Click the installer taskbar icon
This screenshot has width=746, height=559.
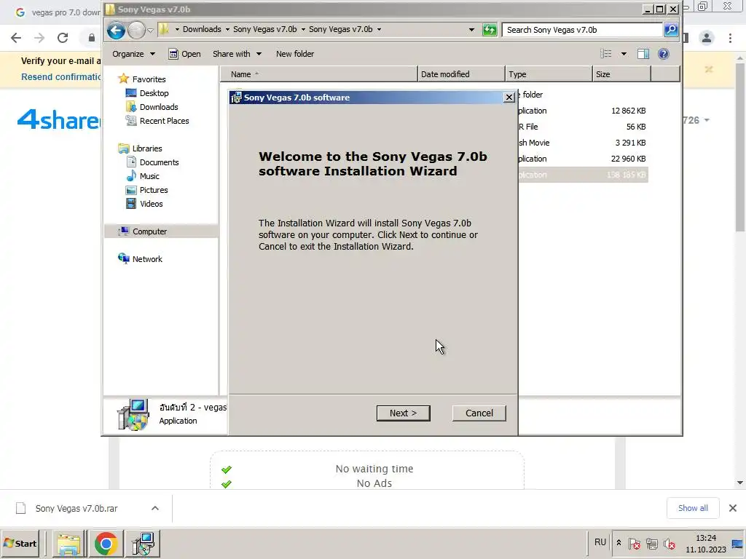(143, 543)
